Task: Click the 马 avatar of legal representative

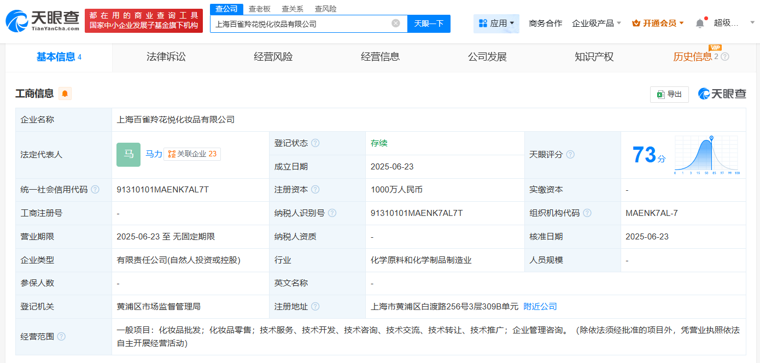Action: coord(128,154)
